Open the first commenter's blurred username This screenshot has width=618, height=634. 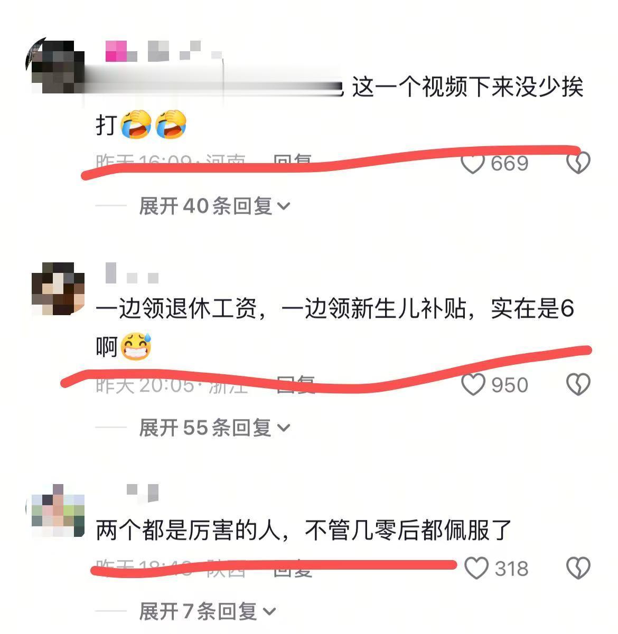tap(164, 51)
